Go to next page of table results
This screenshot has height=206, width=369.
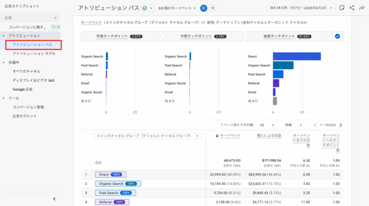coord(341,125)
